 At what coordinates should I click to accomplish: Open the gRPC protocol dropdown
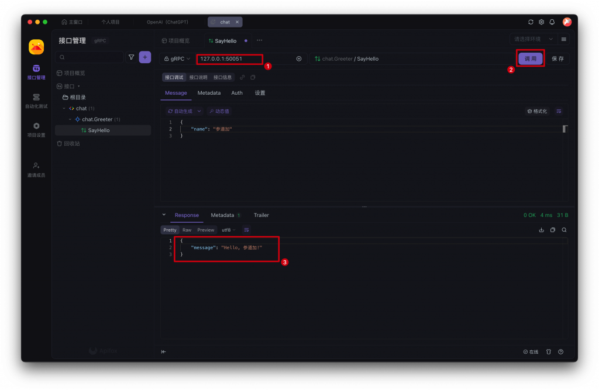(x=177, y=59)
